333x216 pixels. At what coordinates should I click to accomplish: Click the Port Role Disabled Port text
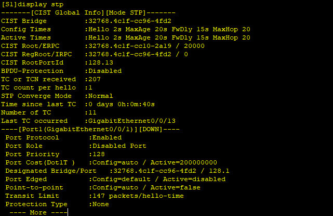(119, 146)
